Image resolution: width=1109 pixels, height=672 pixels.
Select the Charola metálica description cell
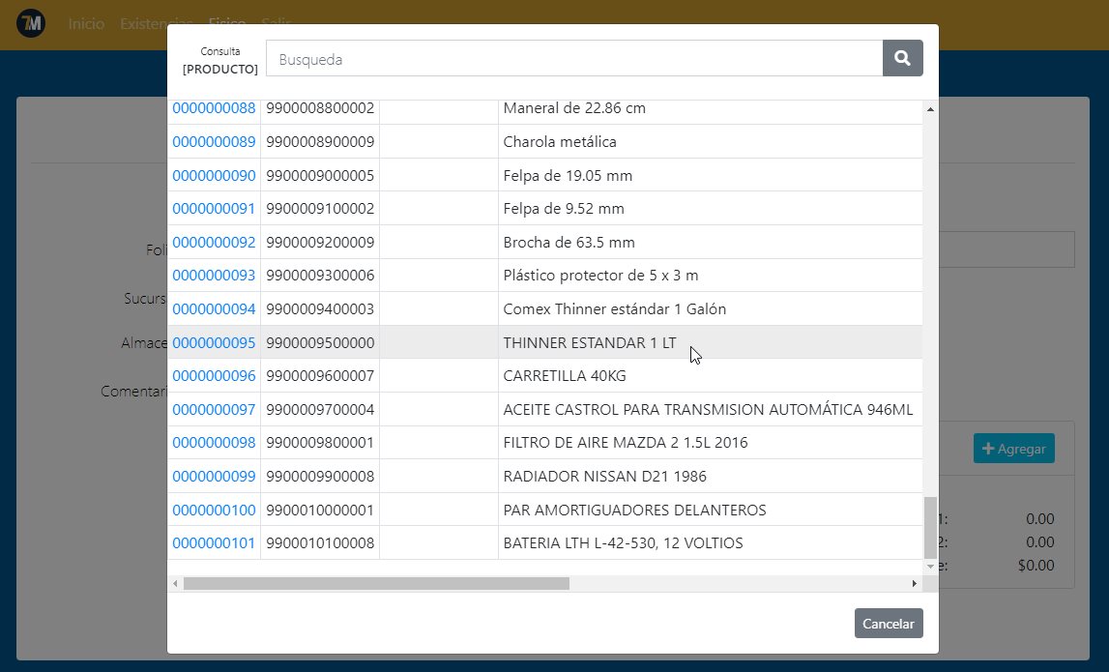560,142
